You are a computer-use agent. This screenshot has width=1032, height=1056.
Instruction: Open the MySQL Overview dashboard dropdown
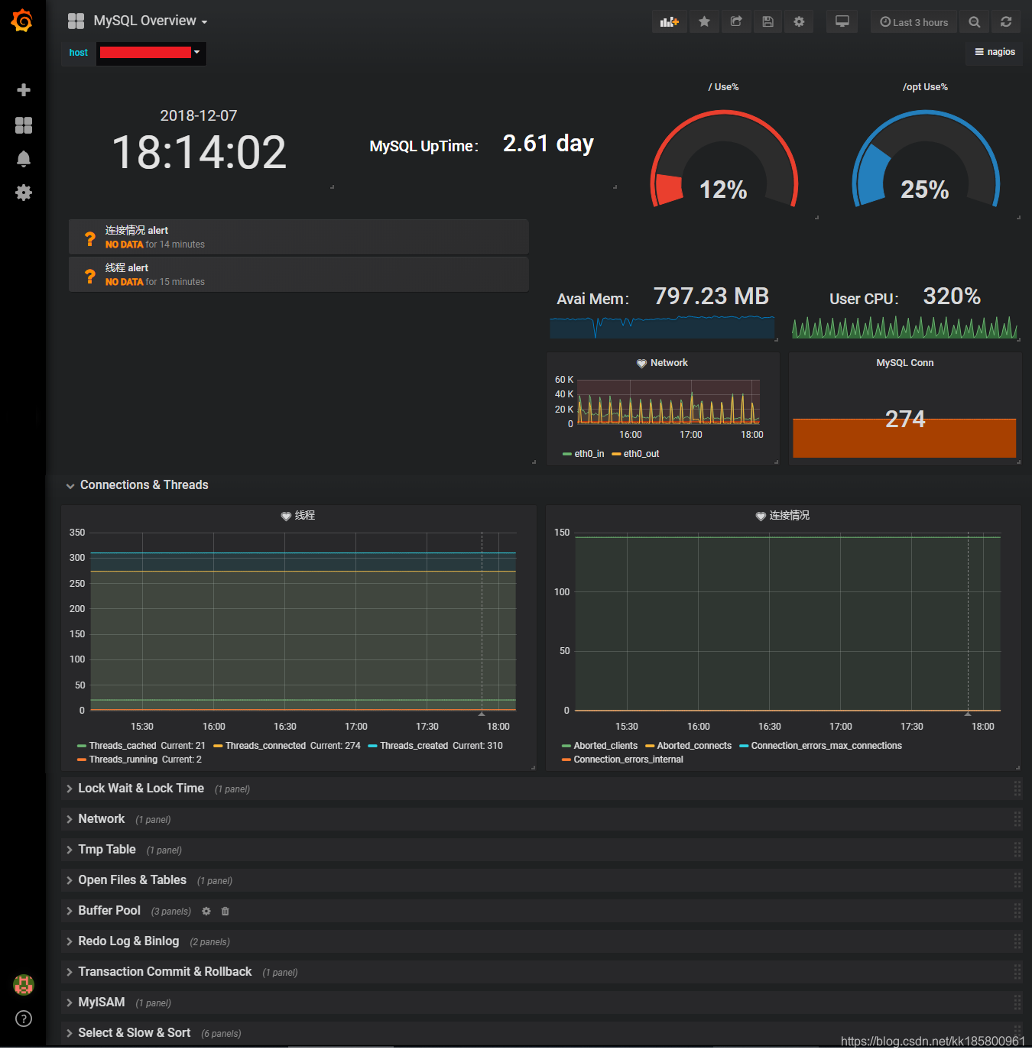pyautogui.click(x=150, y=21)
